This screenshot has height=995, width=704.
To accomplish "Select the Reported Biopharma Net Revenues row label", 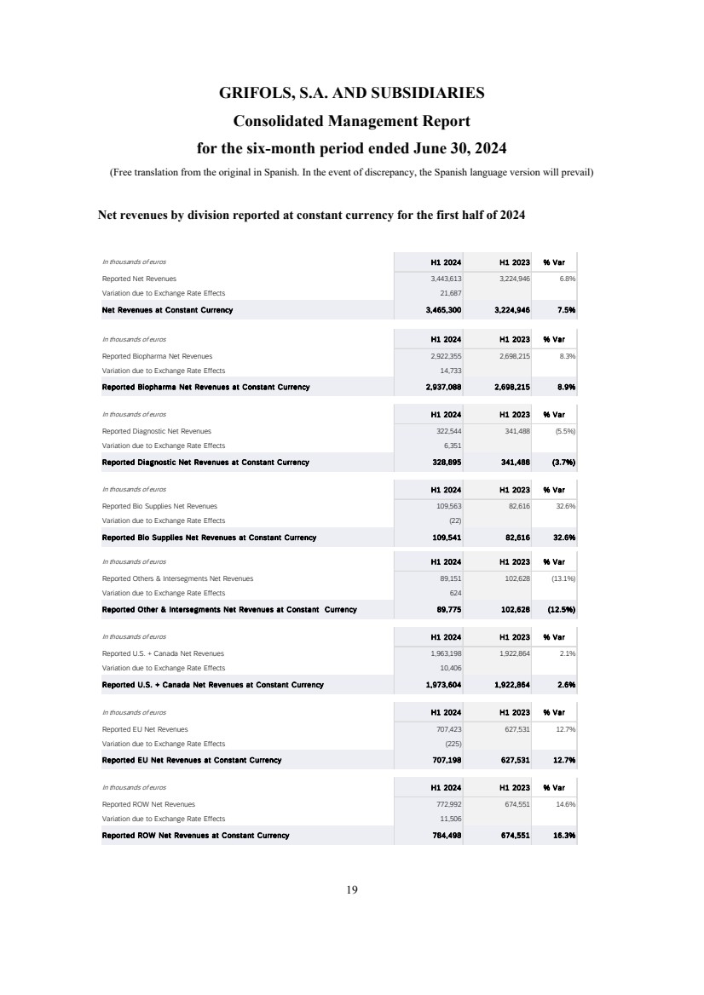I will pos(158,355).
